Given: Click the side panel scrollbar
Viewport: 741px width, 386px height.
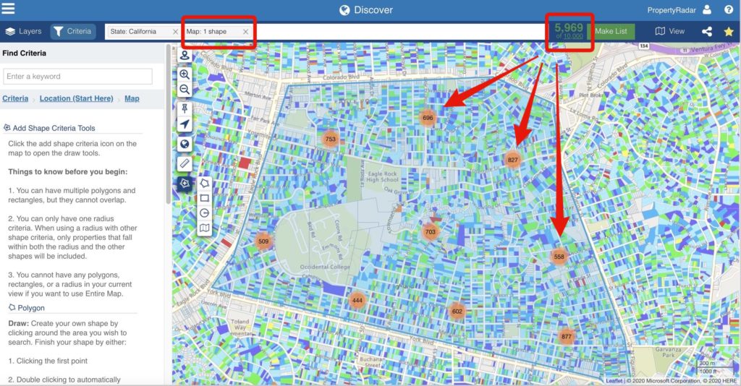Looking at the screenshot, I should (x=168, y=124).
